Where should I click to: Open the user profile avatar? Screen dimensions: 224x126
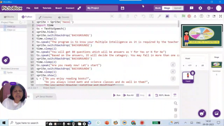click(218, 8)
